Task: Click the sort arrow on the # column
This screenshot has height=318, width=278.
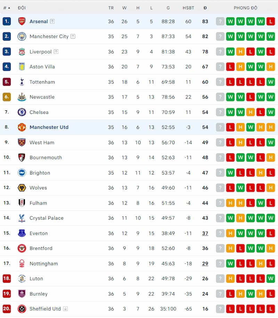Action: [x=8, y=8]
